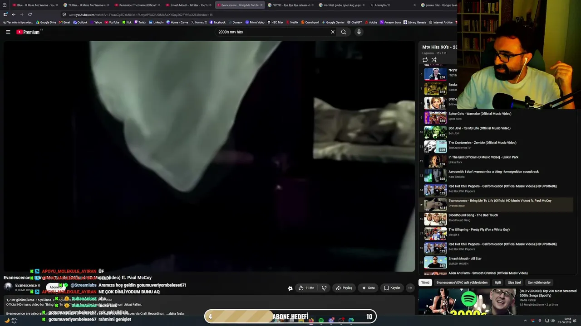Open the Crunchyroll bookmark
Screen dimensions: 581x326
coord(310,22)
